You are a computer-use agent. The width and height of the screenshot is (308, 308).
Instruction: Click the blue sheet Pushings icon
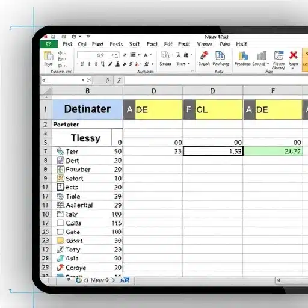pyautogui.click(x=220, y=55)
